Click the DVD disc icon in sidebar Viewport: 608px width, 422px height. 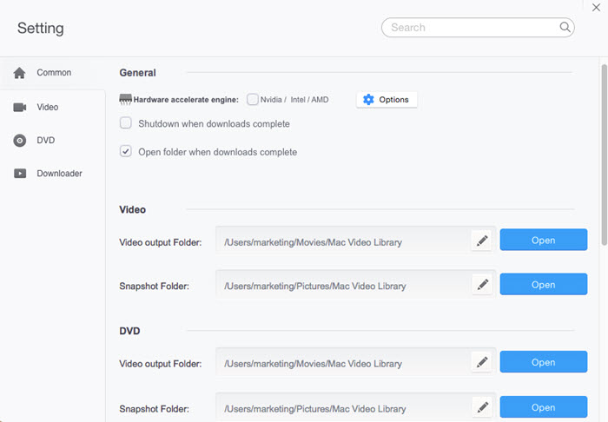point(19,141)
